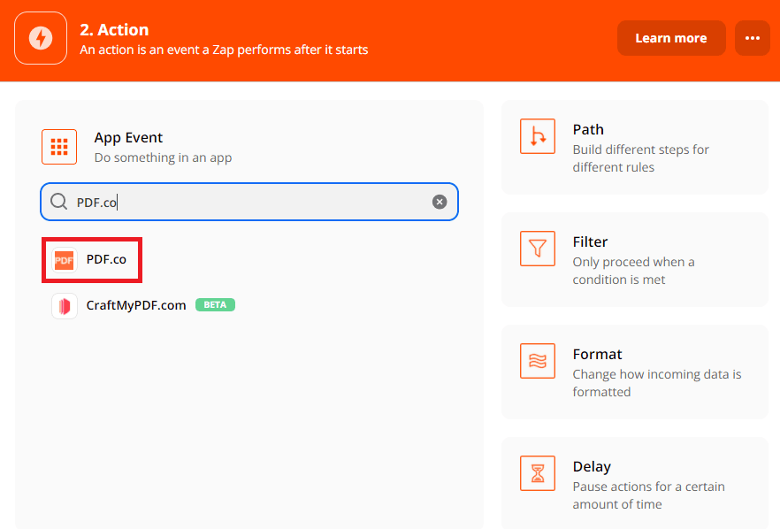Open the Format step to change incoming data

[634, 372]
